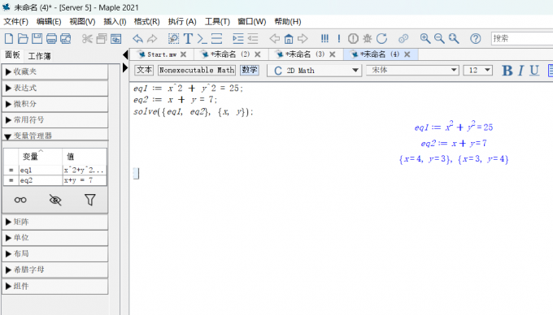The image size is (553, 315).
Task: Zoom out with the magnifier minus icon
Action: 439,38
